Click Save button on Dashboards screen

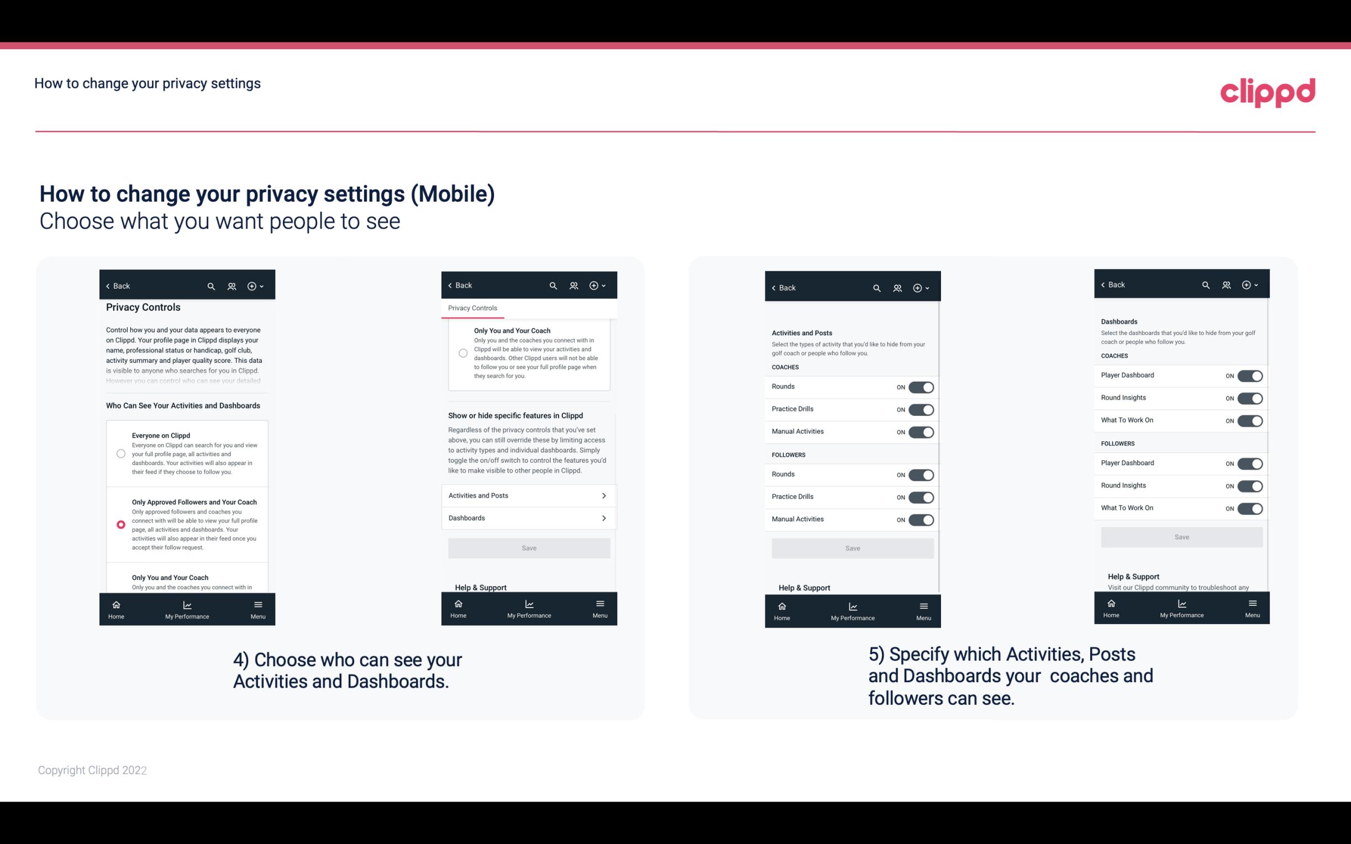click(x=1181, y=536)
